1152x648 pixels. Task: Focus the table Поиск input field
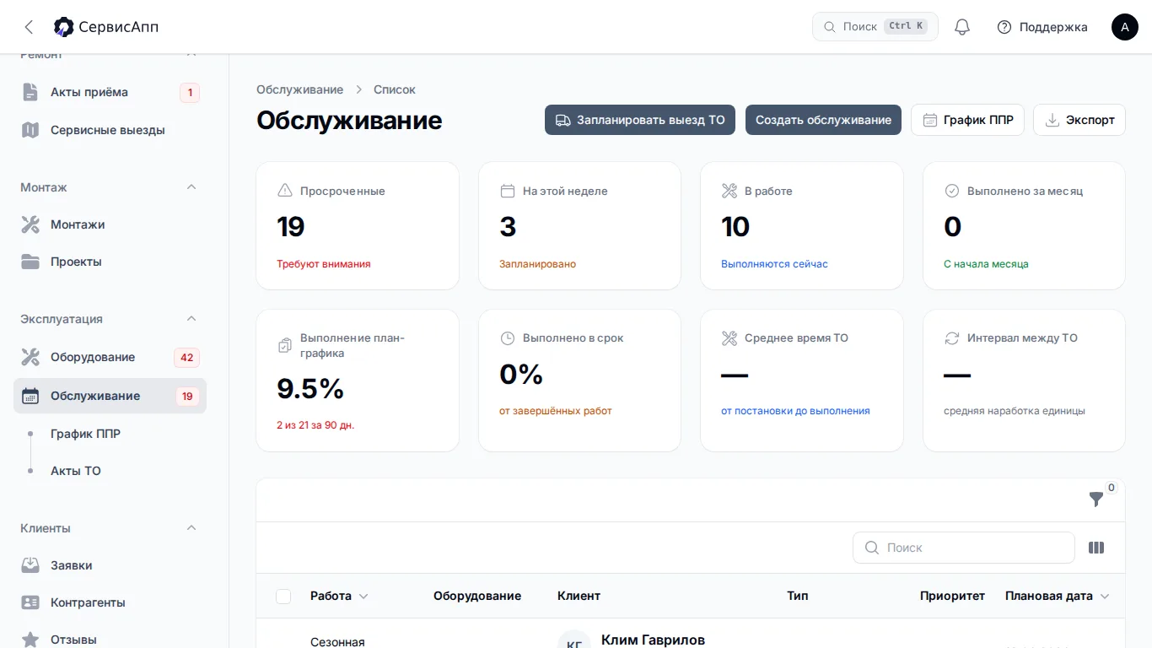964,548
